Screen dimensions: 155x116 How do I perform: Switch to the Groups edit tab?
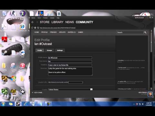[x=49, y=50]
